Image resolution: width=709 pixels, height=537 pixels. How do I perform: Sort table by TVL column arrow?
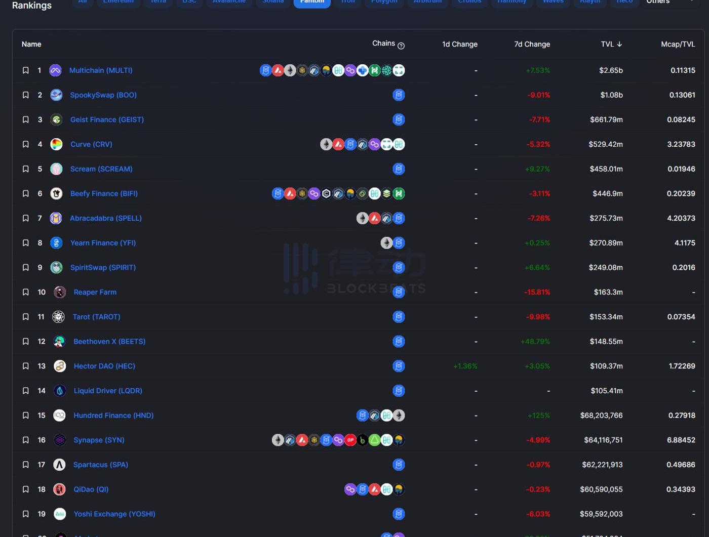pos(619,44)
